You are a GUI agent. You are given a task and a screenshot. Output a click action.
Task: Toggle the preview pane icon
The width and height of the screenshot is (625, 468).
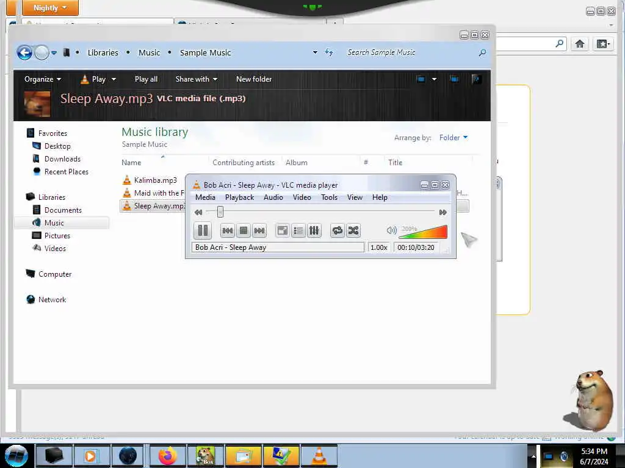(454, 79)
